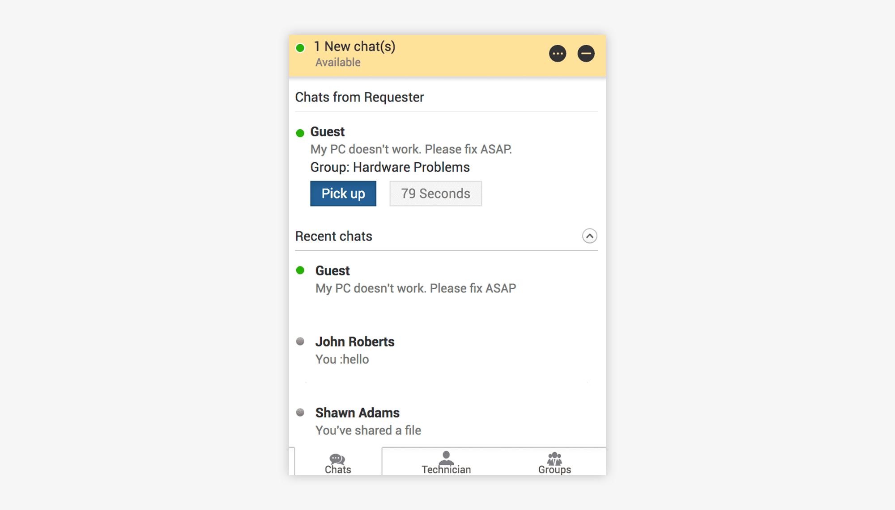Click the Available status text
895x510 pixels.
pos(338,63)
